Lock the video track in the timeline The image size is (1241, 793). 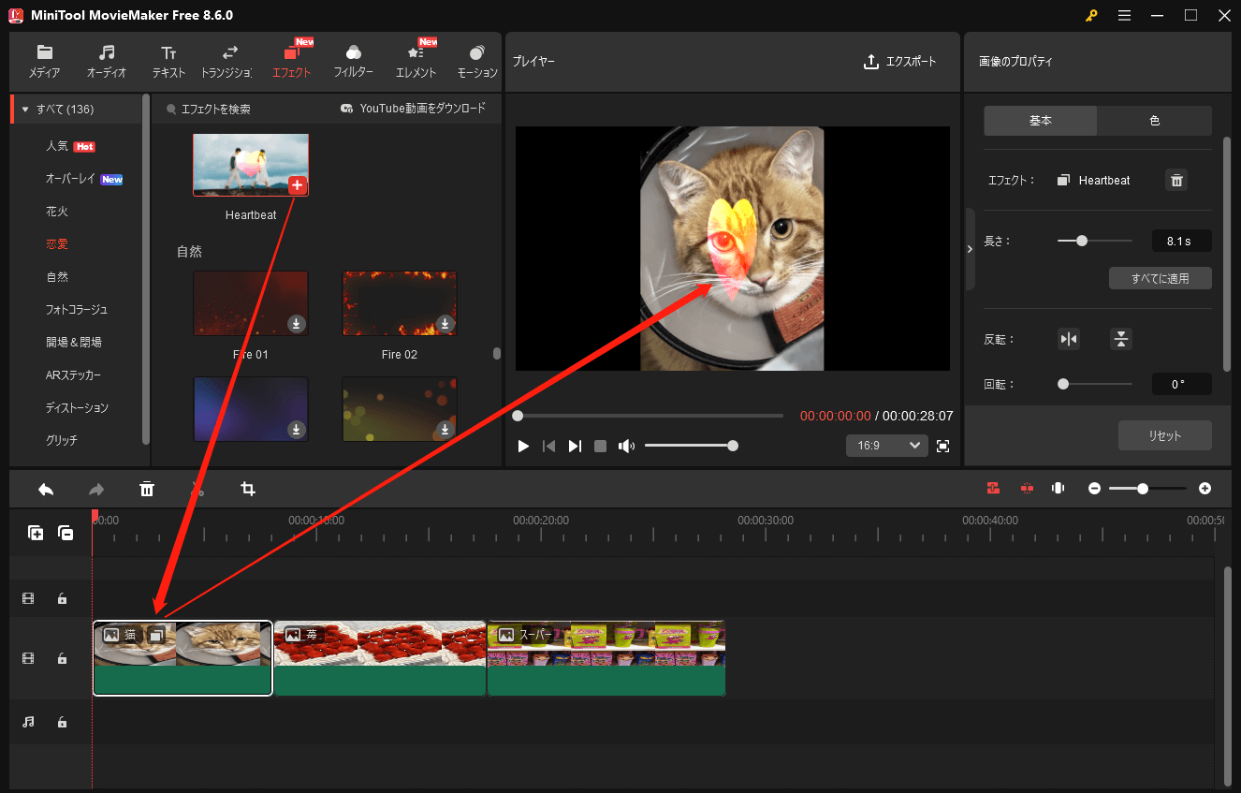click(62, 658)
